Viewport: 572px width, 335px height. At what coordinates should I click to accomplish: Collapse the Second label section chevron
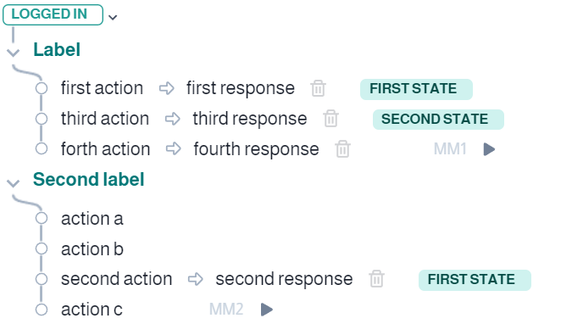(x=13, y=183)
